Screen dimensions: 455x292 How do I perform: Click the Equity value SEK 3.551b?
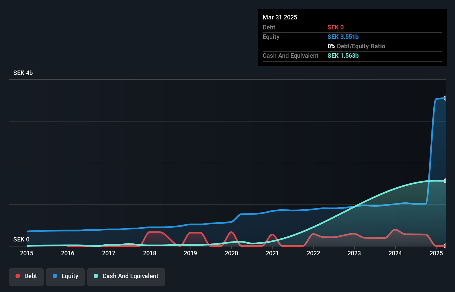(x=343, y=37)
